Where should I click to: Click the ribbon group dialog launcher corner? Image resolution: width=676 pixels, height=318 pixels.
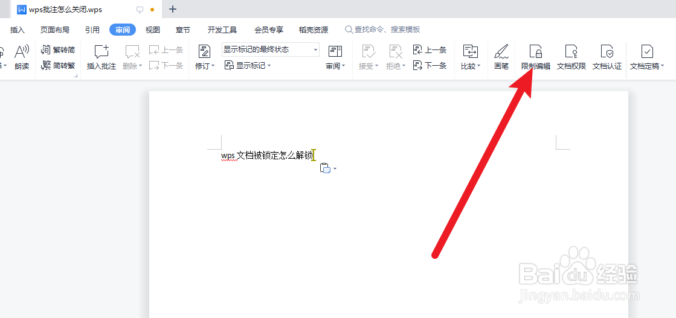[76, 76]
